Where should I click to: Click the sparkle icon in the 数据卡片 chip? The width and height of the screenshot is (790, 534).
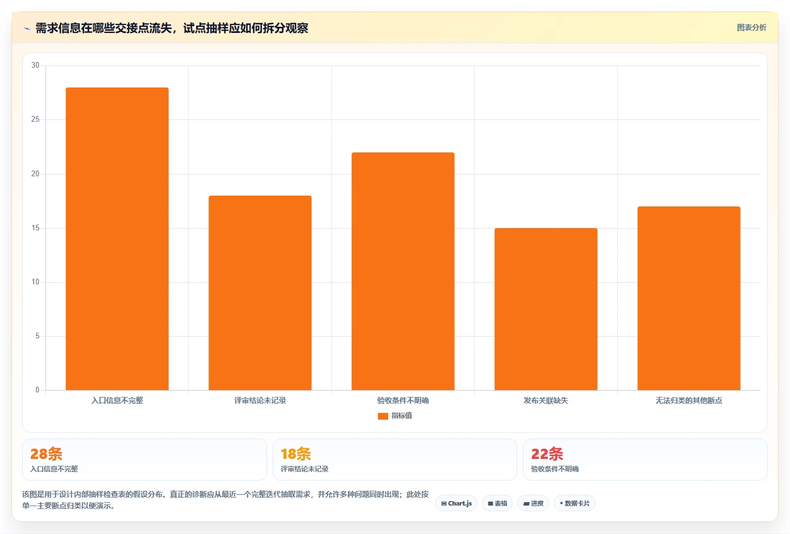(561, 503)
